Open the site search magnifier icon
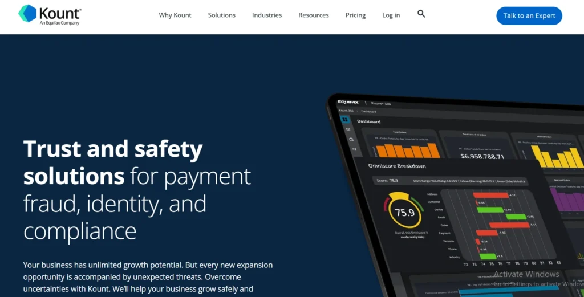This screenshot has height=297, width=584. coord(421,14)
